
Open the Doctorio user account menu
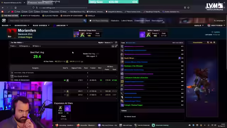(x=216, y=25)
